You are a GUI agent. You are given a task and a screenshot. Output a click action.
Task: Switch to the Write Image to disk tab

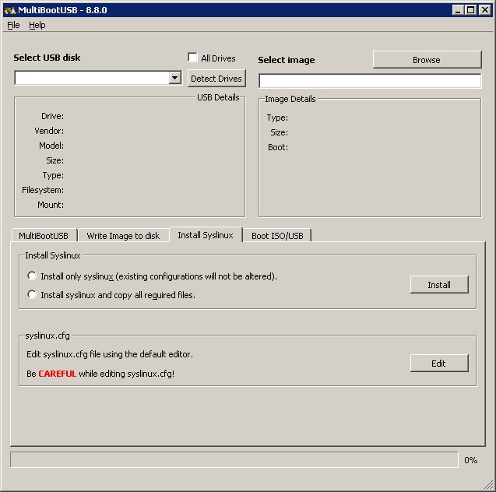pyautogui.click(x=123, y=236)
